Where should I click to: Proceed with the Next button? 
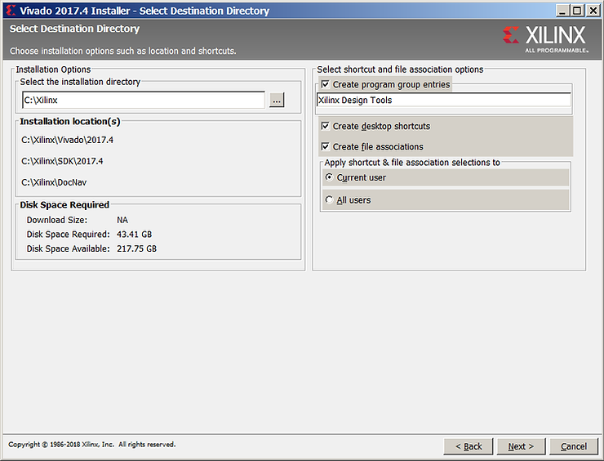click(522, 446)
